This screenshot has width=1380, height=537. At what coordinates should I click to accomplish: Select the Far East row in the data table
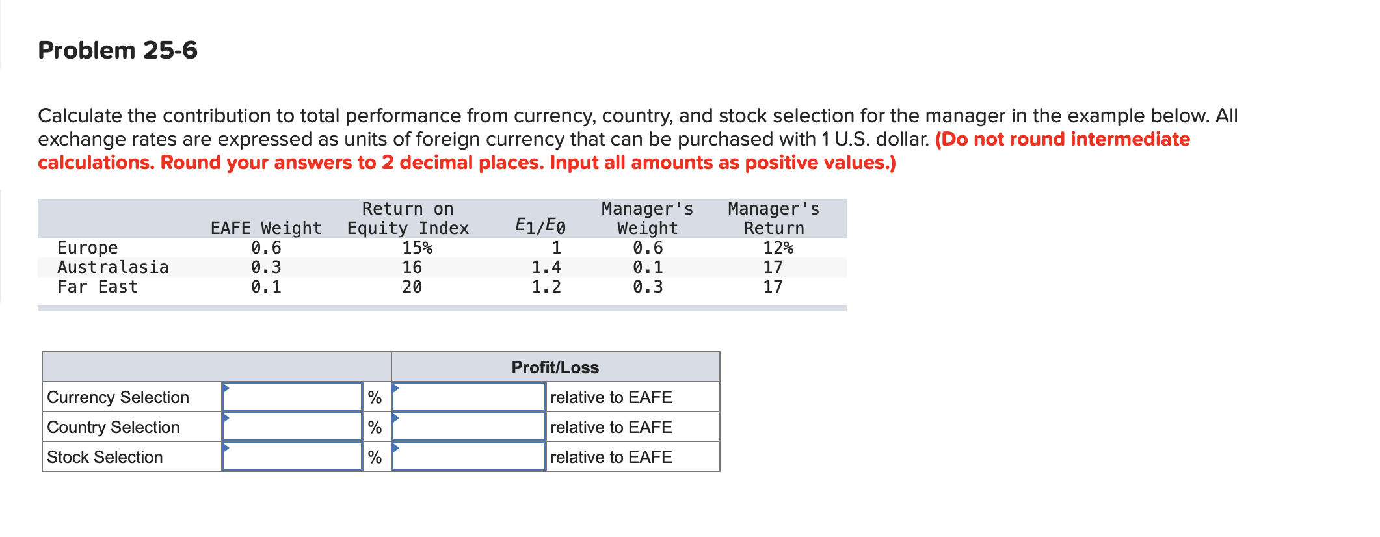(x=260, y=287)
